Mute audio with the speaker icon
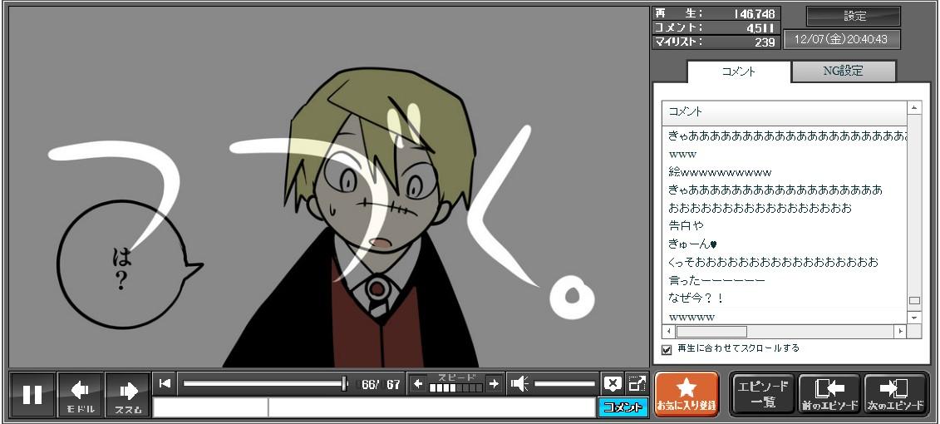The image size is (940, 424). 519,383
